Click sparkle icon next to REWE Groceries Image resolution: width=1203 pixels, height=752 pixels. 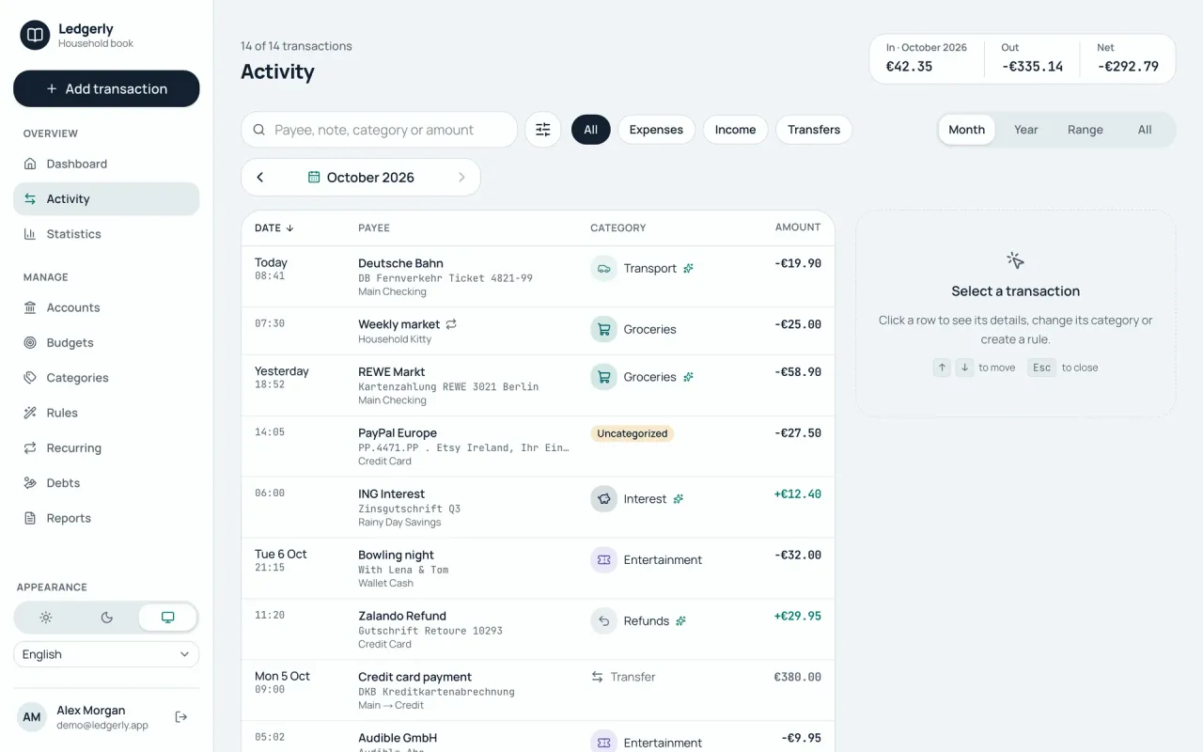pyautogui.click(x=688, y=377)
